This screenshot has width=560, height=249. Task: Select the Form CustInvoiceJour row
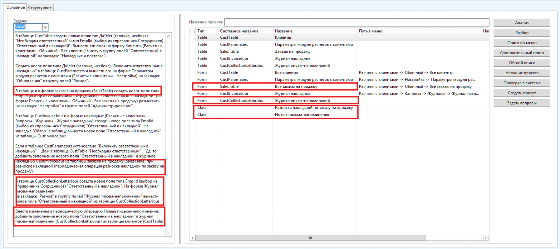[x=339, y=94]
